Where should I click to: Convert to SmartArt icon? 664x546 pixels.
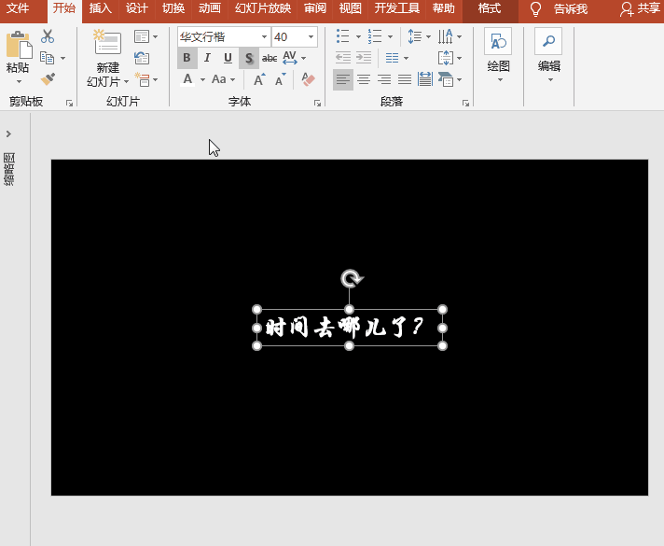[446, 79]
